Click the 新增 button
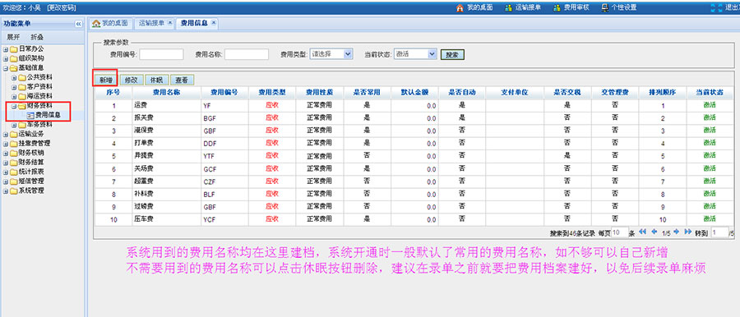 coord(105,80)
